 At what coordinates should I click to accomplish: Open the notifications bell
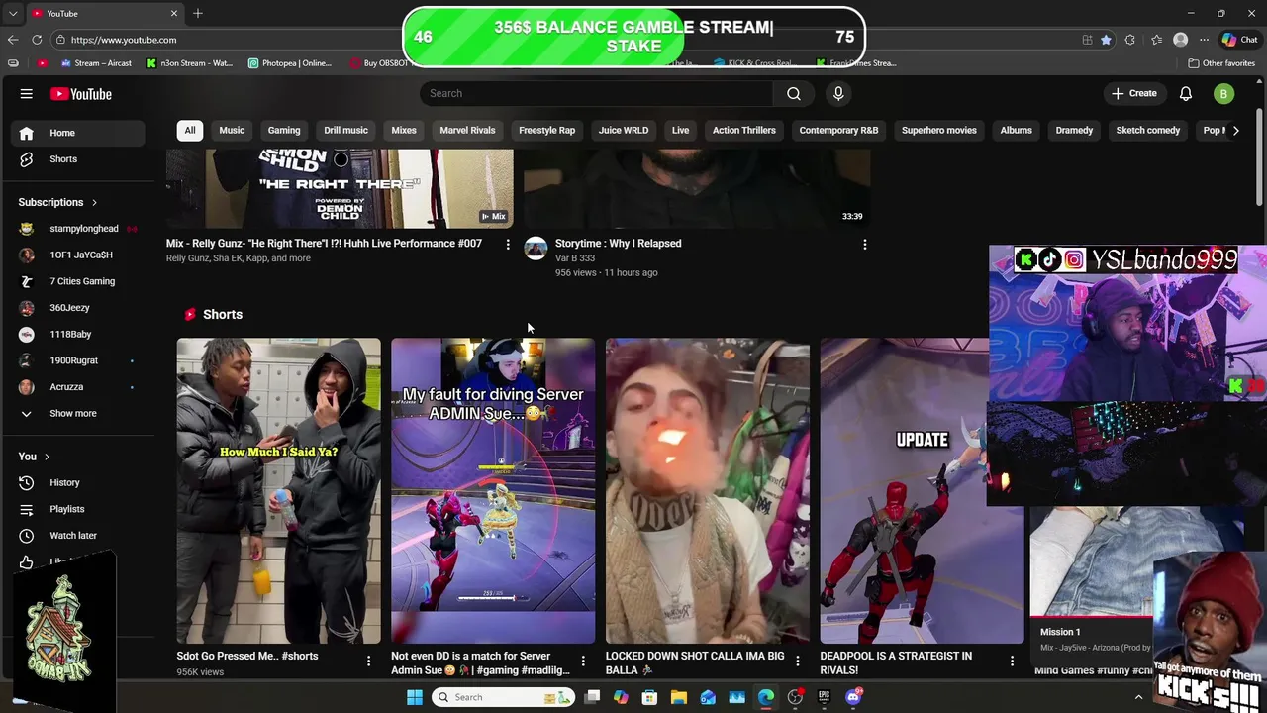tap(1186, 93)
